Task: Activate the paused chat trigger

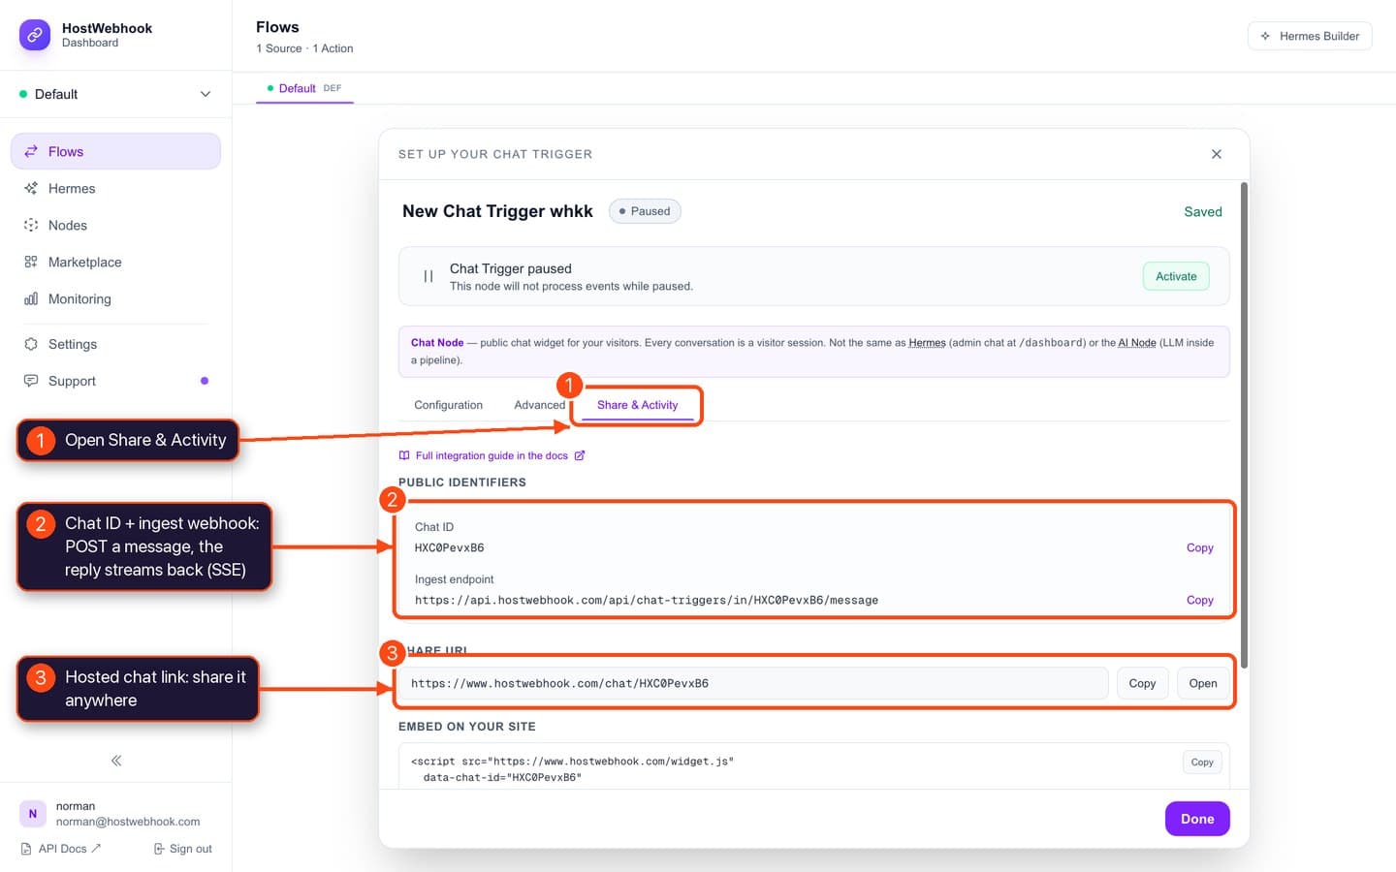Action: pos(1176,276)
